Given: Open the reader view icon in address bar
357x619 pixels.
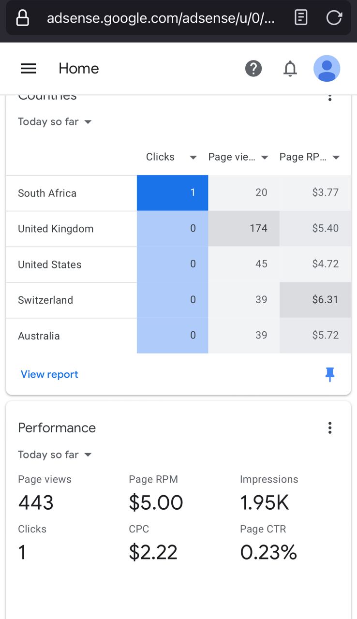Looking at the screenshot, I should [x=301, y=18].
